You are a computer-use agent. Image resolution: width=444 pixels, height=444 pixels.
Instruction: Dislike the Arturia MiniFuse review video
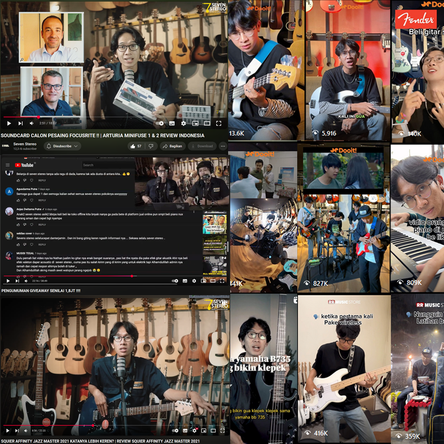151,146
